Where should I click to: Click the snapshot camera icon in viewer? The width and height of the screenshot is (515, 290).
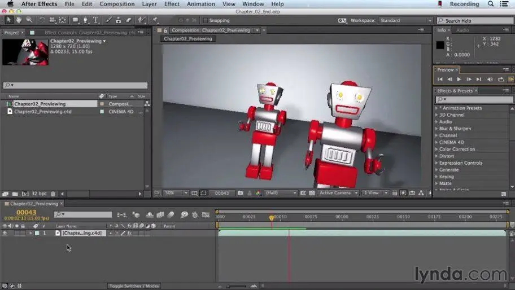[241, 193]
